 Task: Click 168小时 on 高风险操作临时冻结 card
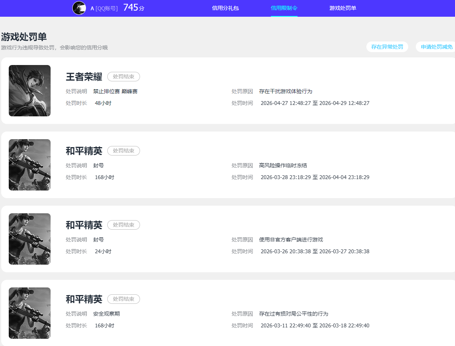[105, 177]
